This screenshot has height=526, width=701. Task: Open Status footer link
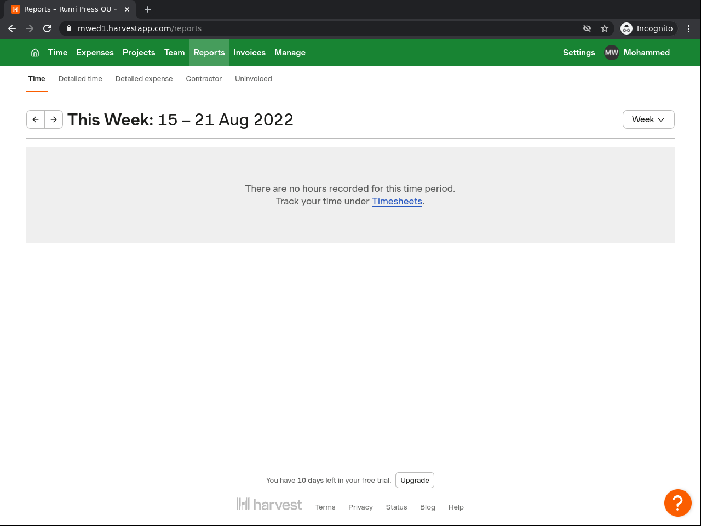tap(397, 507)
